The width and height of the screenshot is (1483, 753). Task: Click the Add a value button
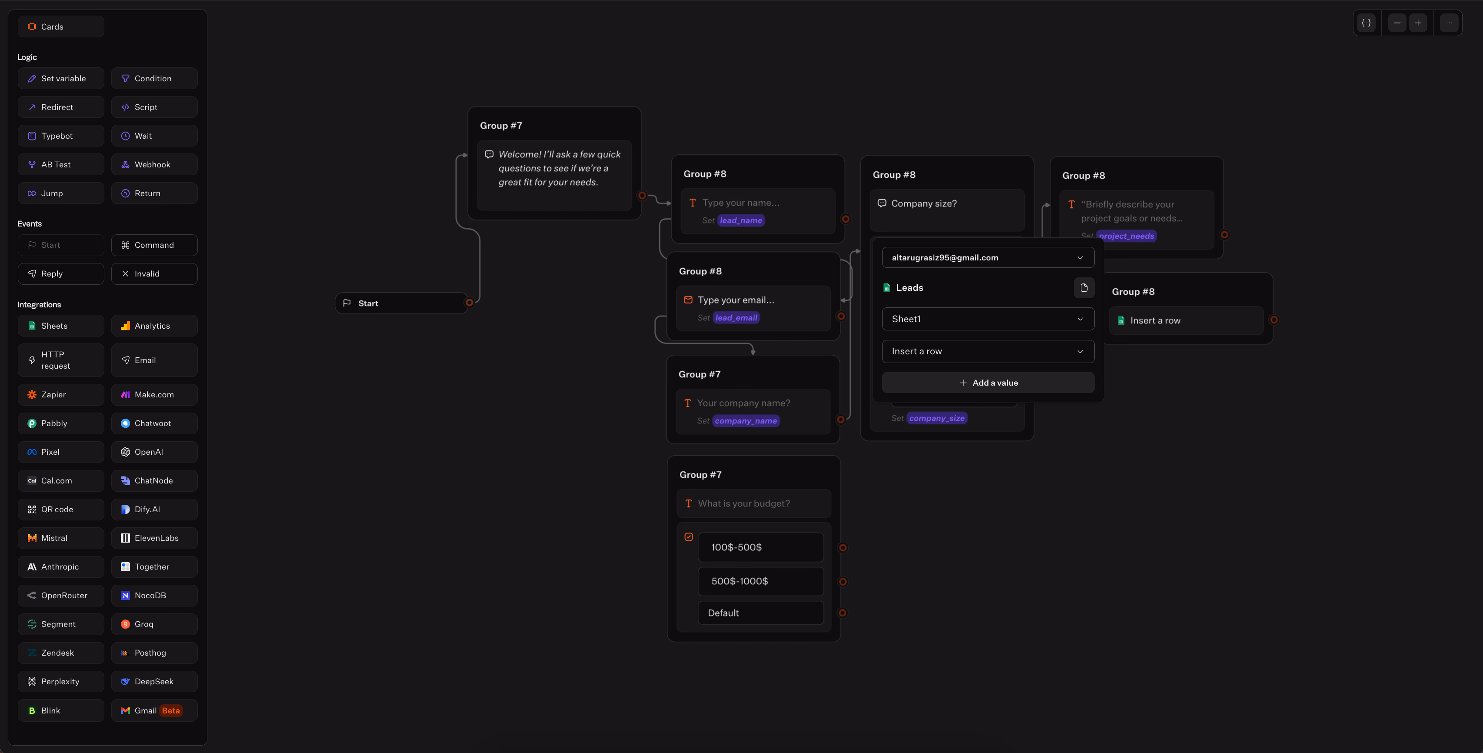988,382
